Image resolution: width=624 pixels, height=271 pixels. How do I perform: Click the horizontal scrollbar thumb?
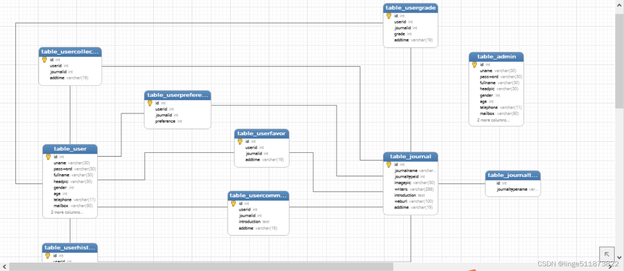click(x=201, y=267)
